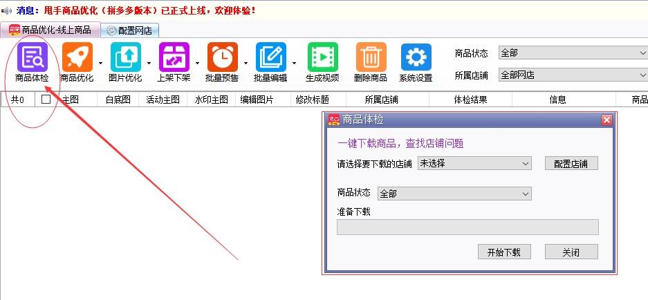Expand the 上架下架 dropdown arrow

tap(198, 63)
